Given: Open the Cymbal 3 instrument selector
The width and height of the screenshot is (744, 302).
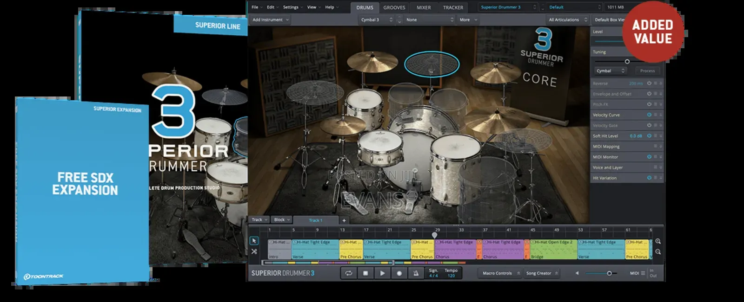Looking at the screenshot, I should click(x=377, y=20).
